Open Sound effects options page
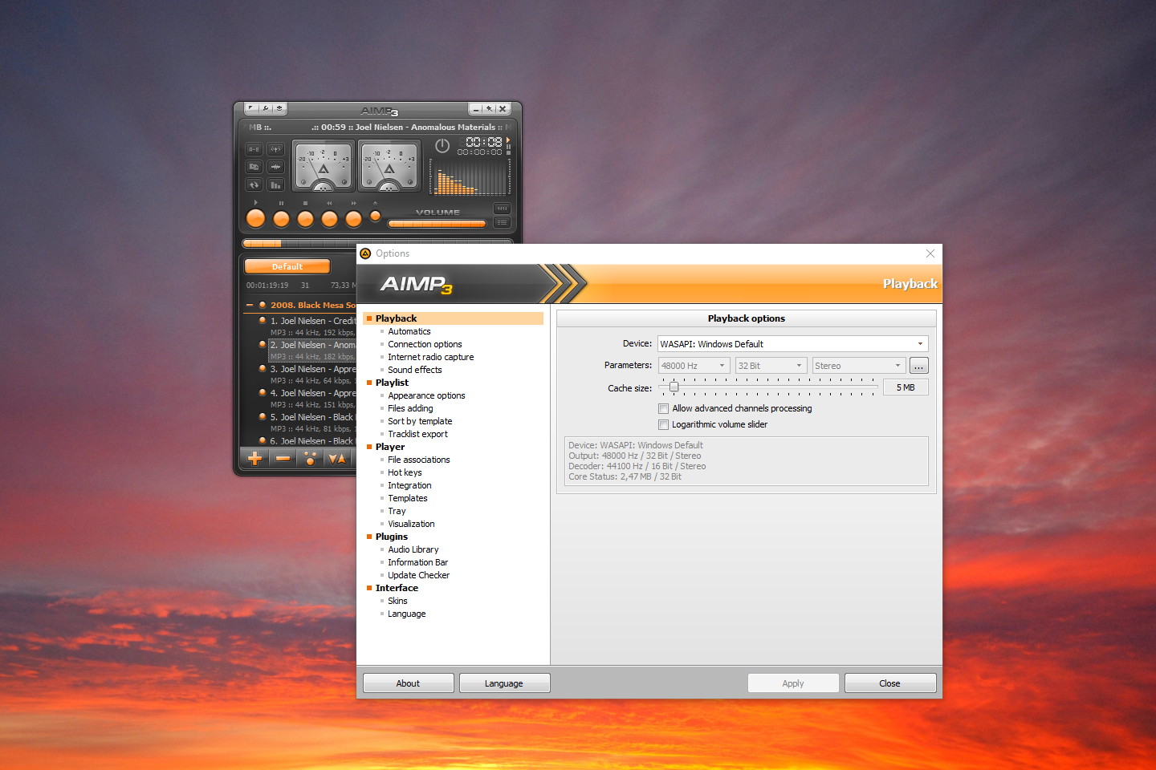The height and width of the screenshot is (770, 1156). pyautogui.click(x=415, y=370)
